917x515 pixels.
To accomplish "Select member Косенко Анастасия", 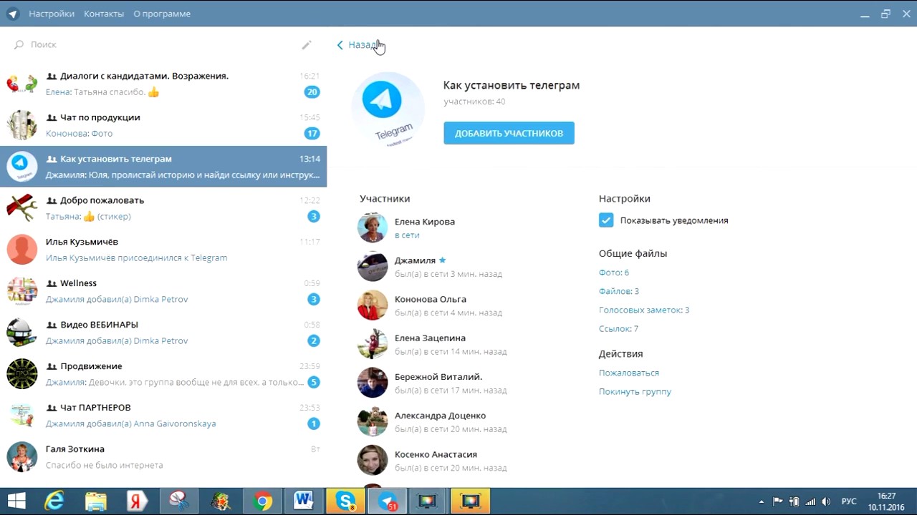I will [x=466, y=460].
